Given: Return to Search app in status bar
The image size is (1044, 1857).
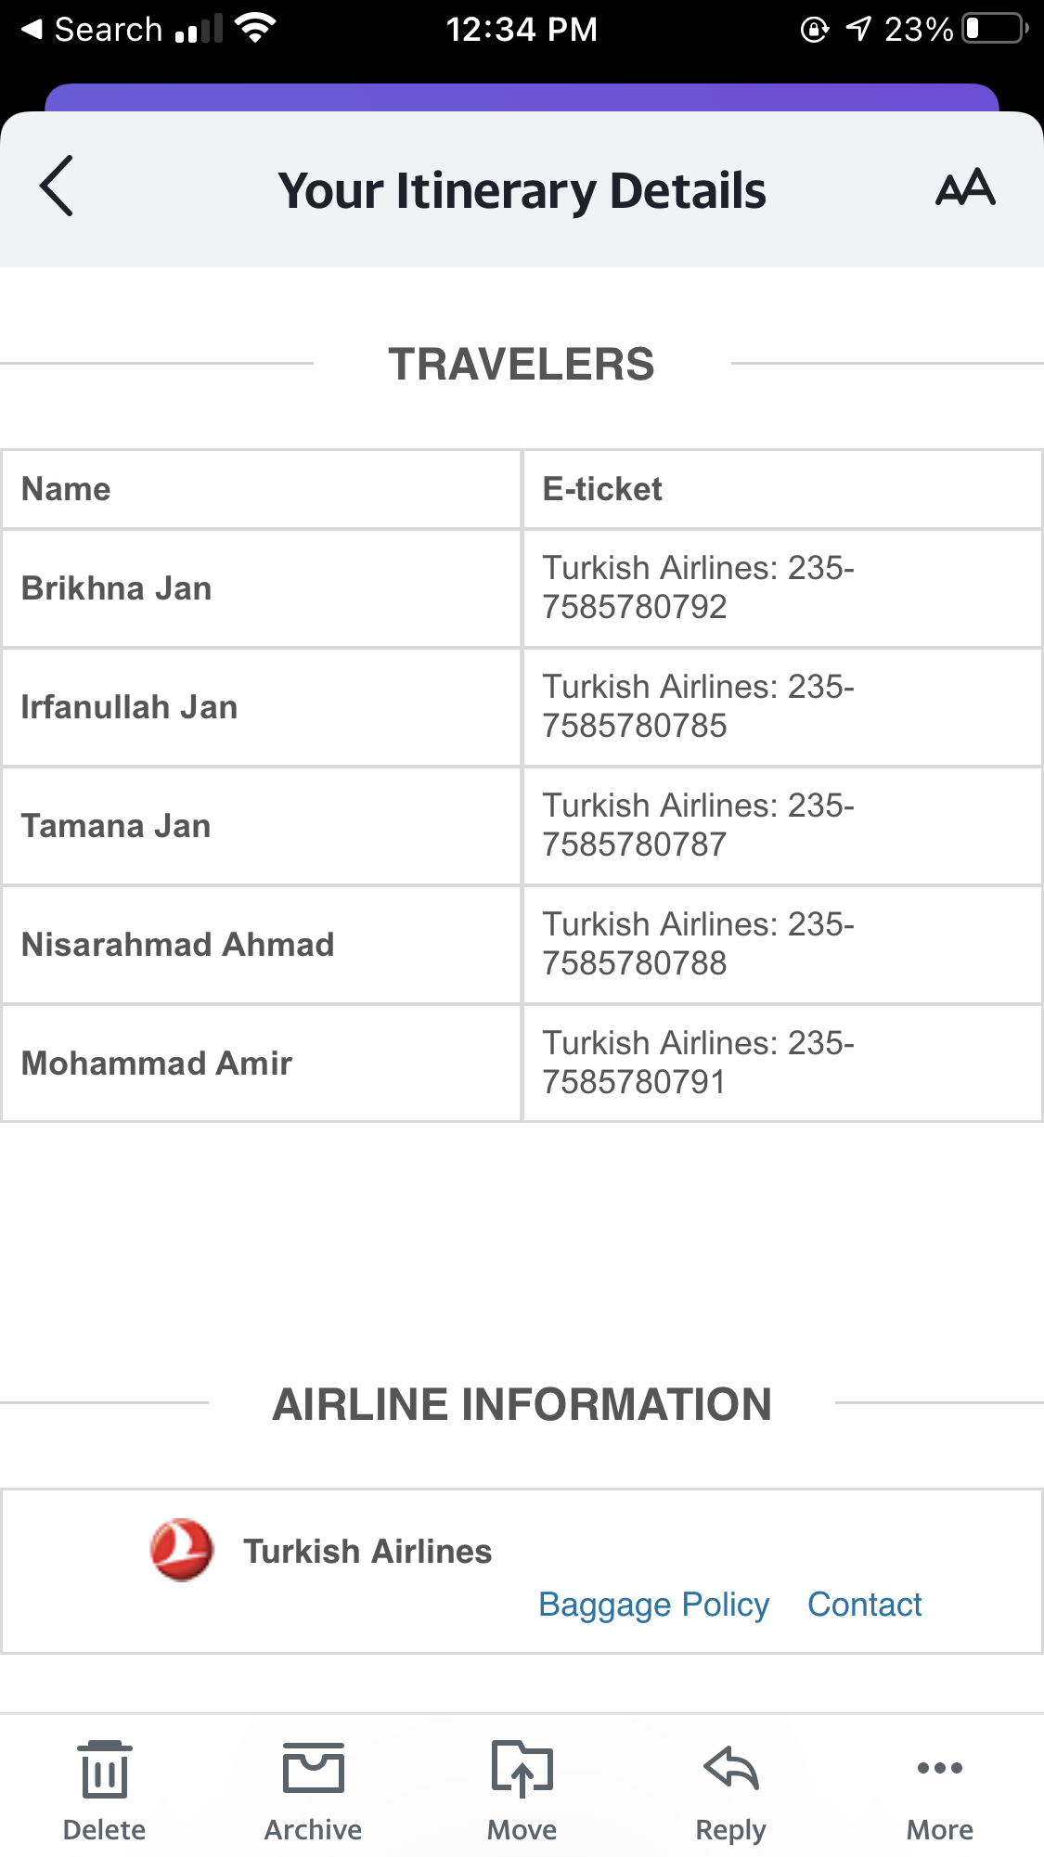Looking at the screenshot, I should coord(93,30).
